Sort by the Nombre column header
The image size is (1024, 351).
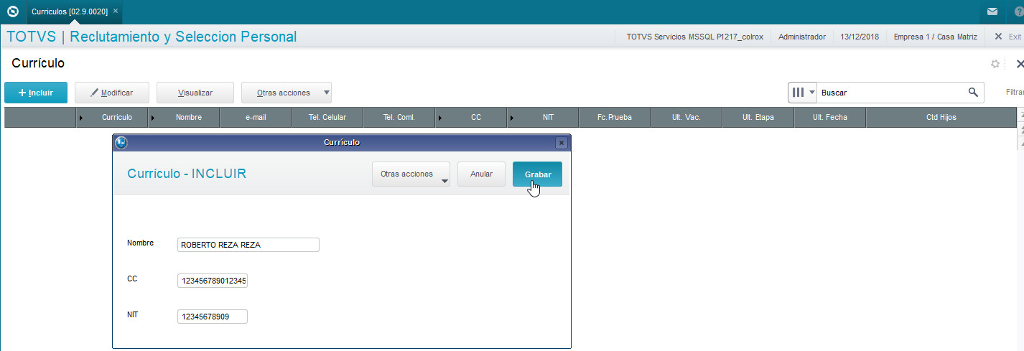pos(188,117)
